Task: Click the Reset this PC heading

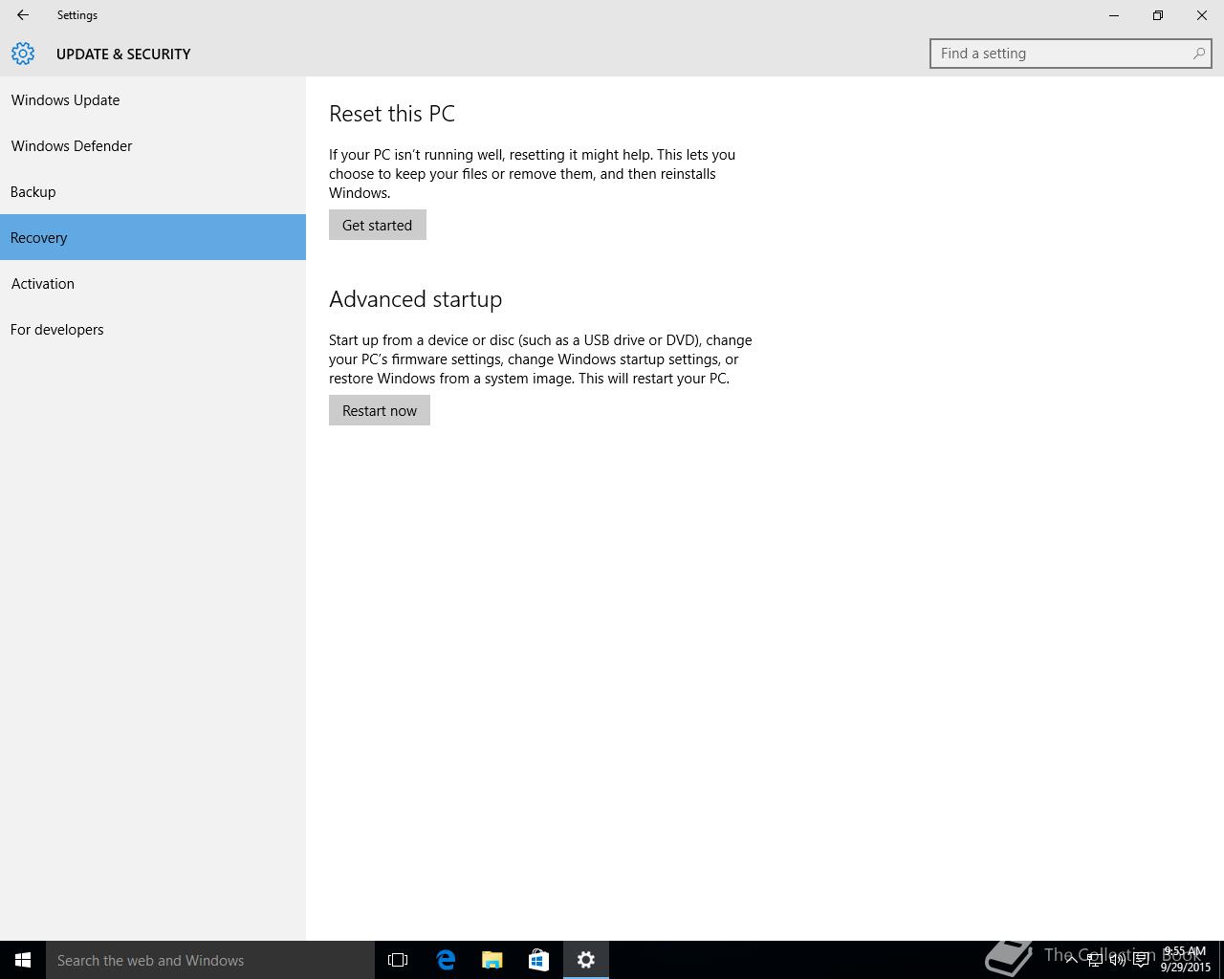Action: (x=392, y=114)
